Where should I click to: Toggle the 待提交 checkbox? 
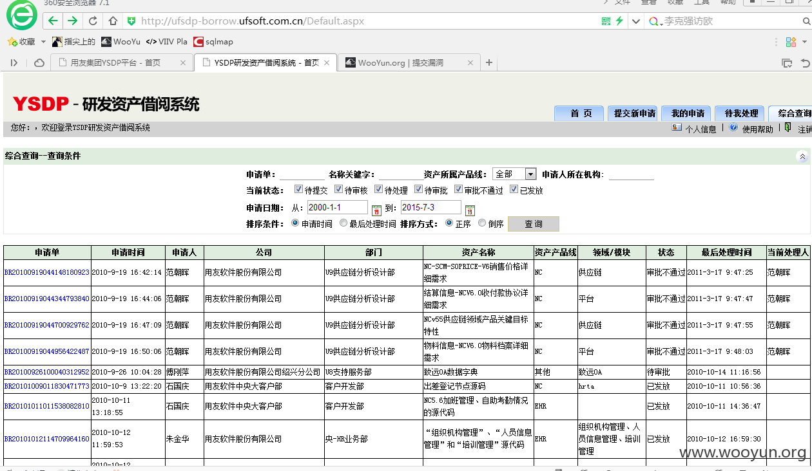coord(298,189)
